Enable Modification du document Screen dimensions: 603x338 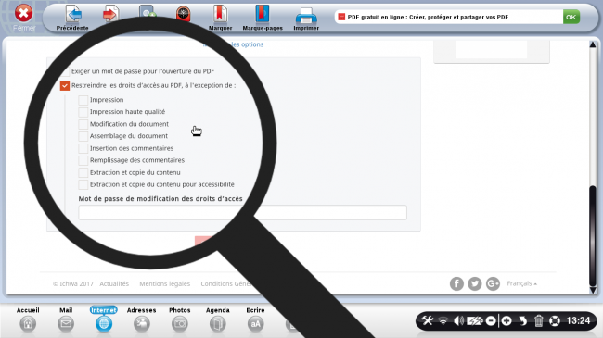point(83,124)
